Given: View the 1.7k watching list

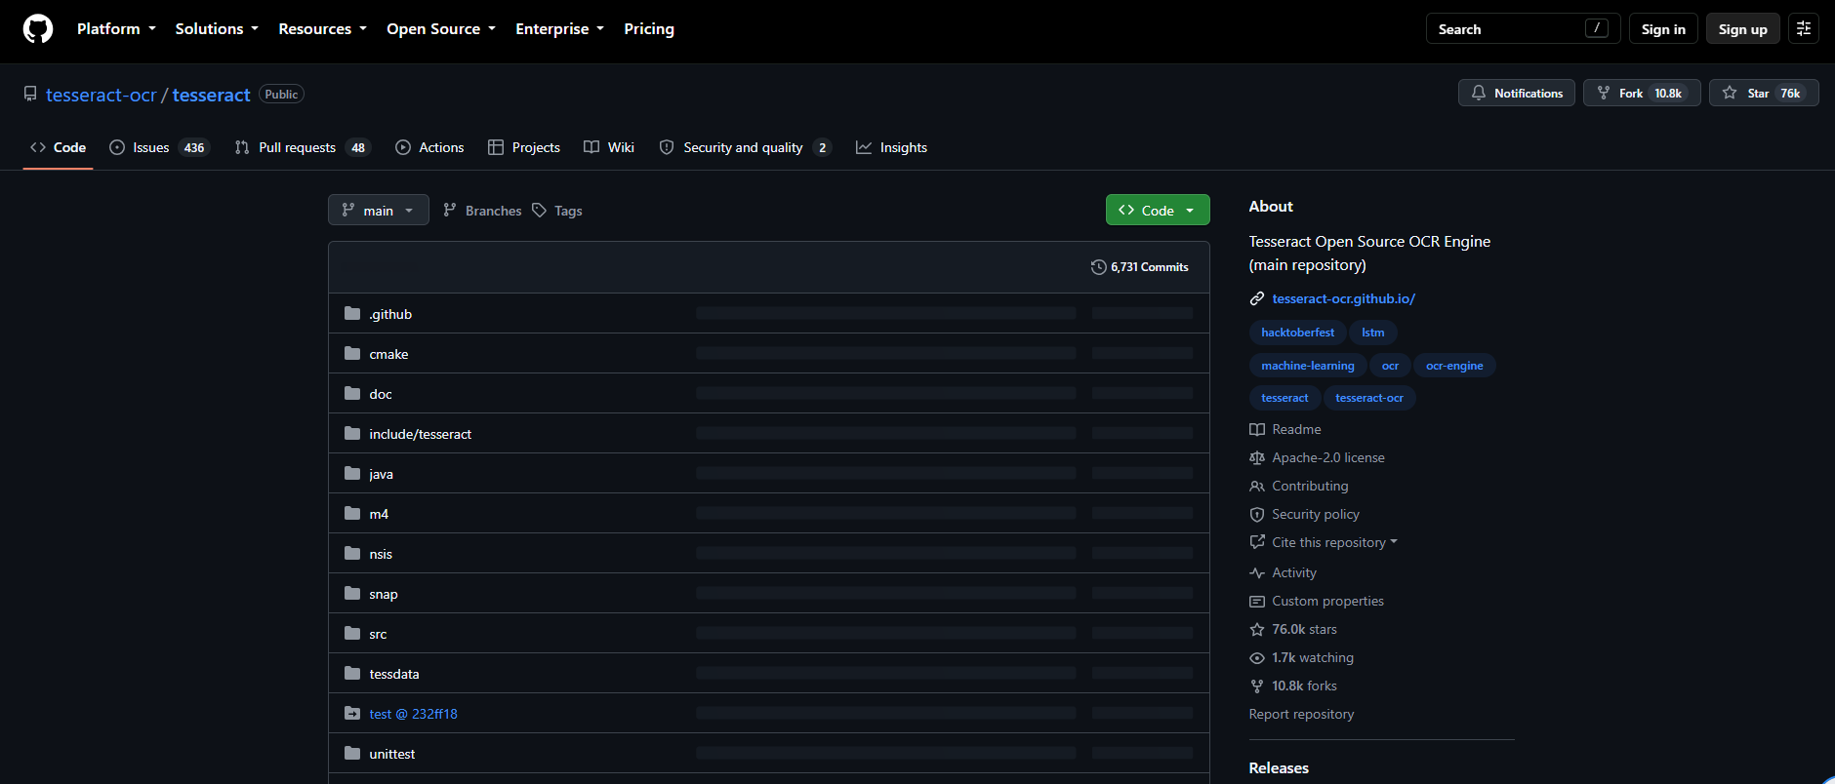Looking at the screenshot, I should click(1301, 657).
